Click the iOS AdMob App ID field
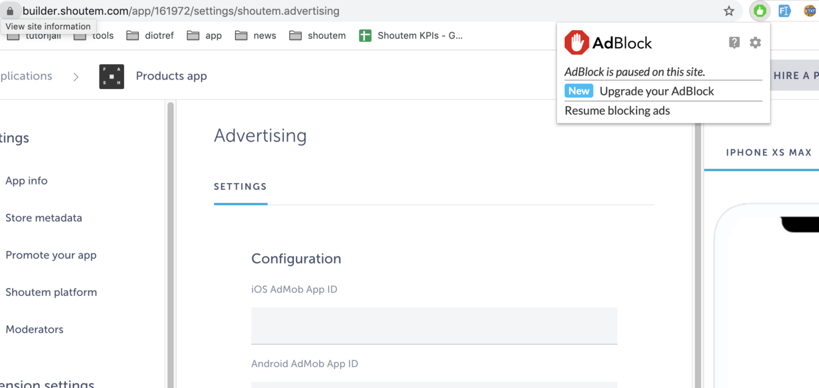Viewport: 819px width, 388px height. tap(434, 326)
